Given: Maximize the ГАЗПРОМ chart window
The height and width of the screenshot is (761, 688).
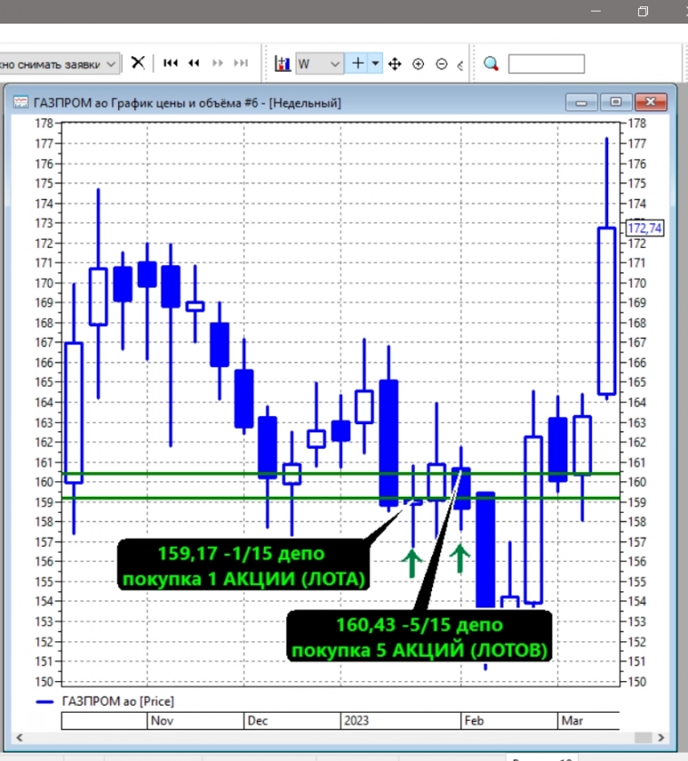Looking at the screenshot, I should pos(616,102).
